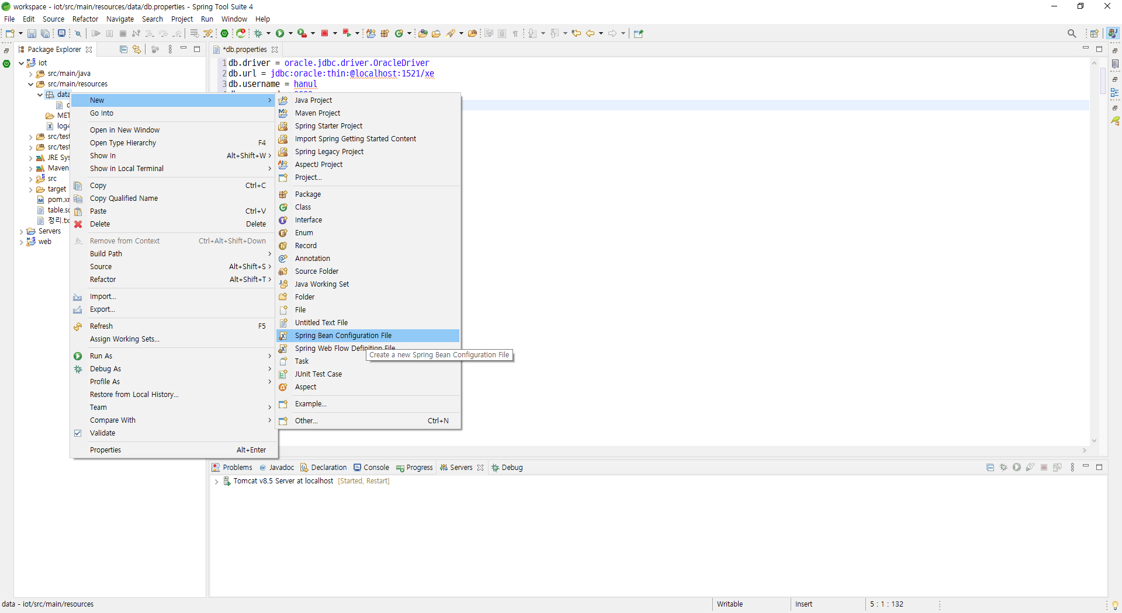Click Delete in the context menu
1122x613 pixels.
click(x=174, y=224)
